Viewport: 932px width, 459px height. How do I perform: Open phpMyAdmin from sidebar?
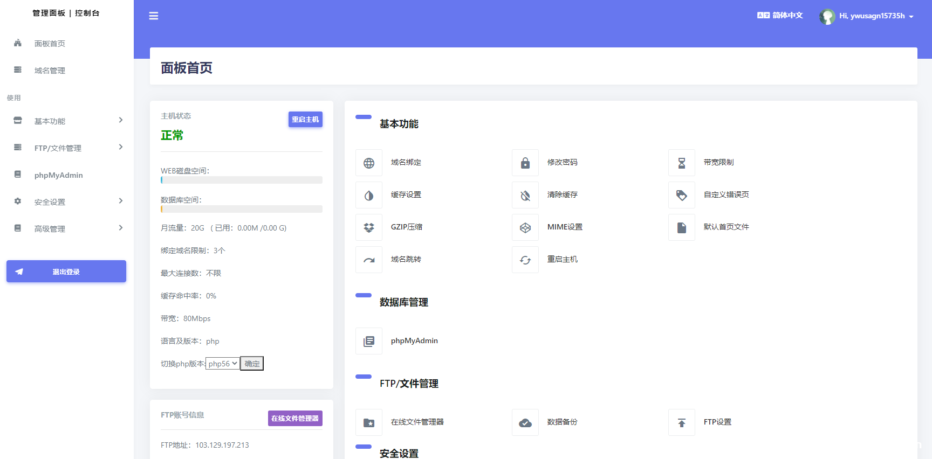point(59,175)
